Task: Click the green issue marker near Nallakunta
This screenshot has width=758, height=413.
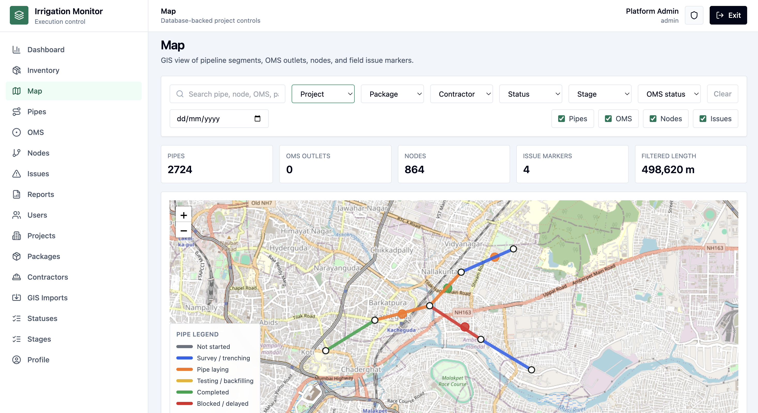Action: pyautogui.click(x=448, y=288)
